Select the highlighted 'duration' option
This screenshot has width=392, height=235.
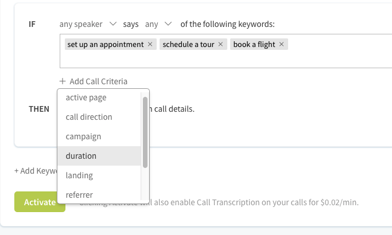(x=99, y=156)
